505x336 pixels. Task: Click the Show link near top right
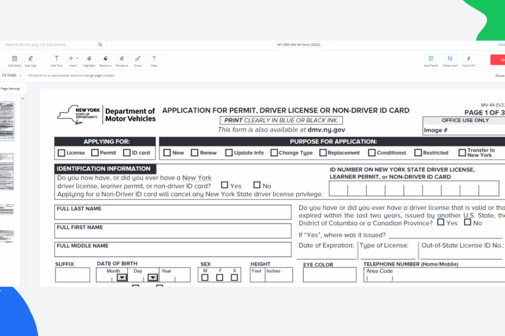point(499,76)
